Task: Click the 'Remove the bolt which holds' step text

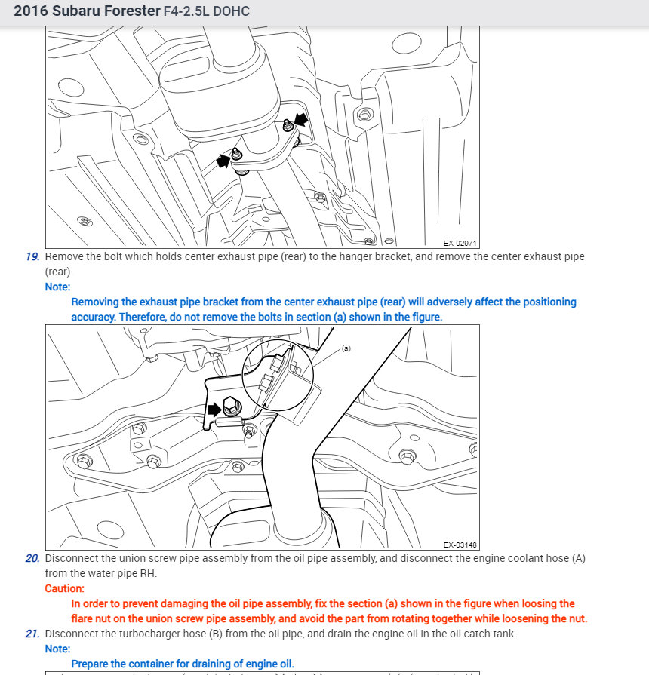Action: [315, 264]
